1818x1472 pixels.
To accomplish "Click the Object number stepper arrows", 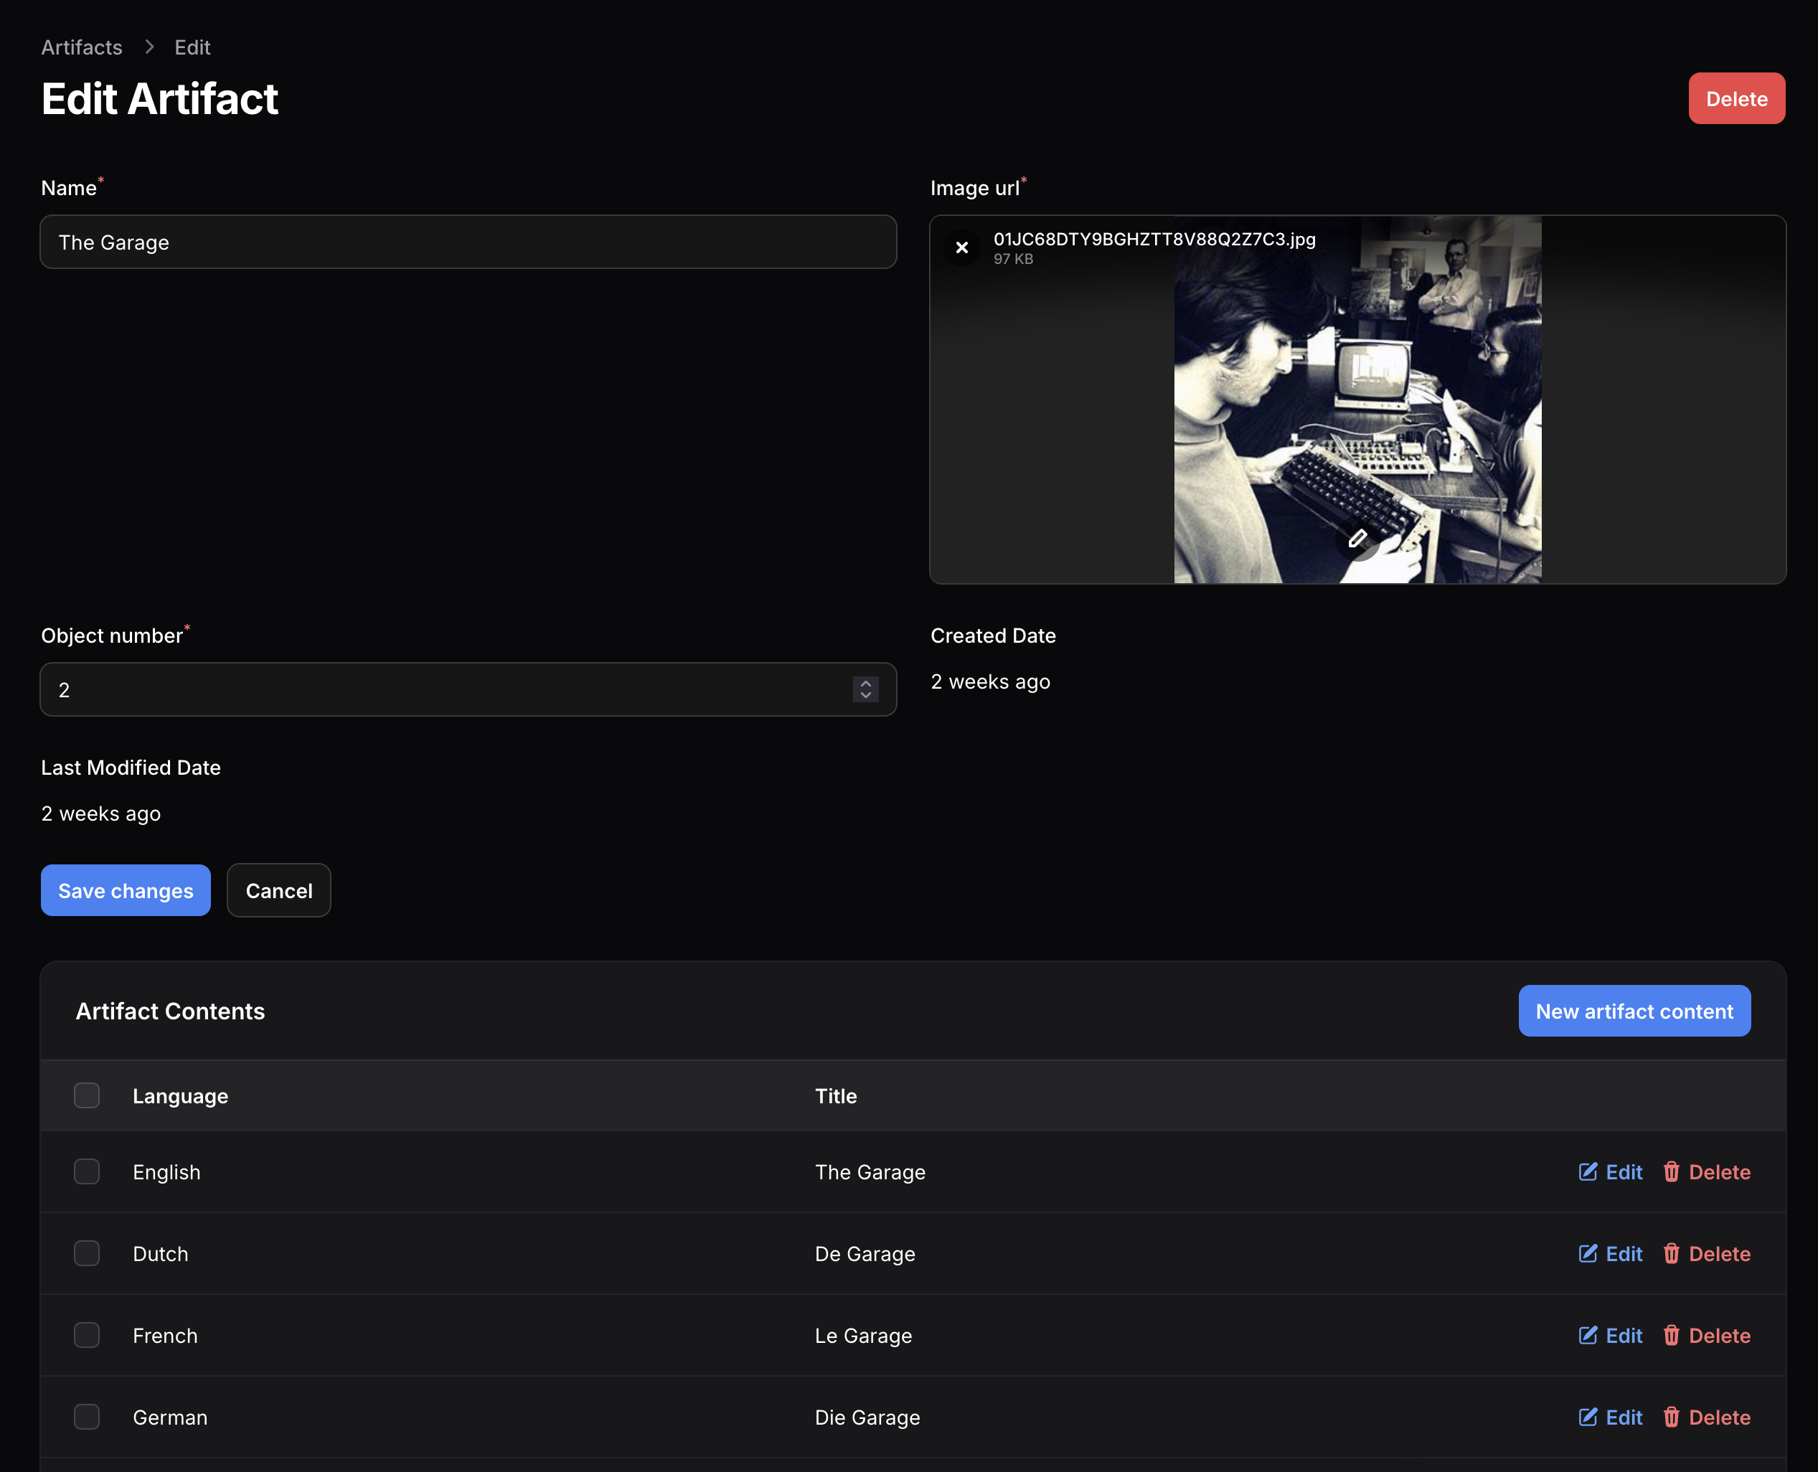I will [865, 689].
